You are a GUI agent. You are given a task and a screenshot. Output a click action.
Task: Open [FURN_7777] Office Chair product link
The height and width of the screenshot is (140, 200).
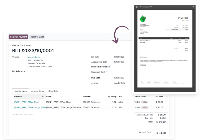coord(27,102)
